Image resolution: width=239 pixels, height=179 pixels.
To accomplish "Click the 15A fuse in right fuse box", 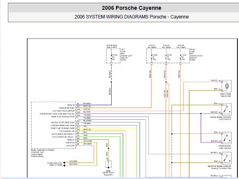I will [151, 57].
